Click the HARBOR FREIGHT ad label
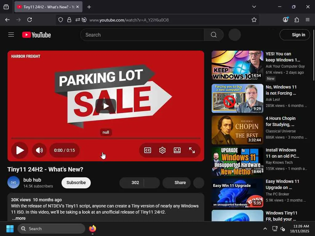 pos(26,57)
